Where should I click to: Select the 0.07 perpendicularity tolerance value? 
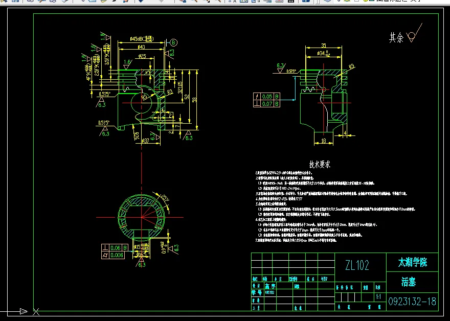coord(267,104)
